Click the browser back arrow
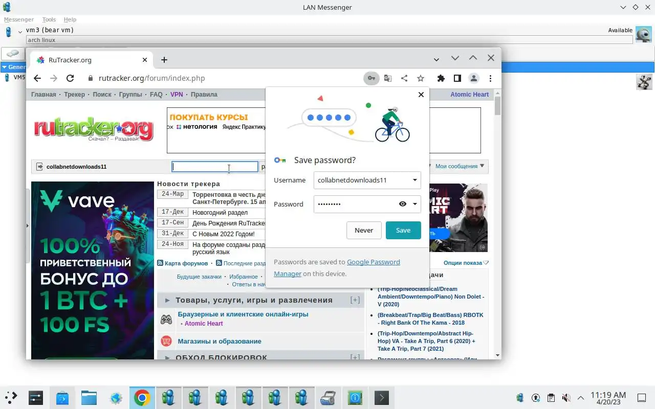 click(x=37, y=78)
